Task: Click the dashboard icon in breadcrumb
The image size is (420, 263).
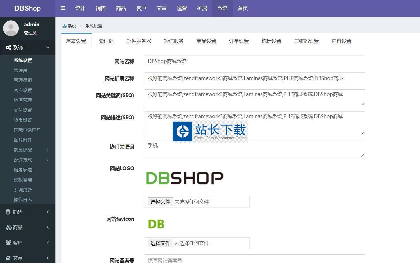Action: pos(64,26)
